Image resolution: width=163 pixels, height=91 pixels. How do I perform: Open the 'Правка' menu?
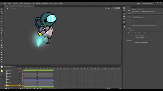(9, 4)
